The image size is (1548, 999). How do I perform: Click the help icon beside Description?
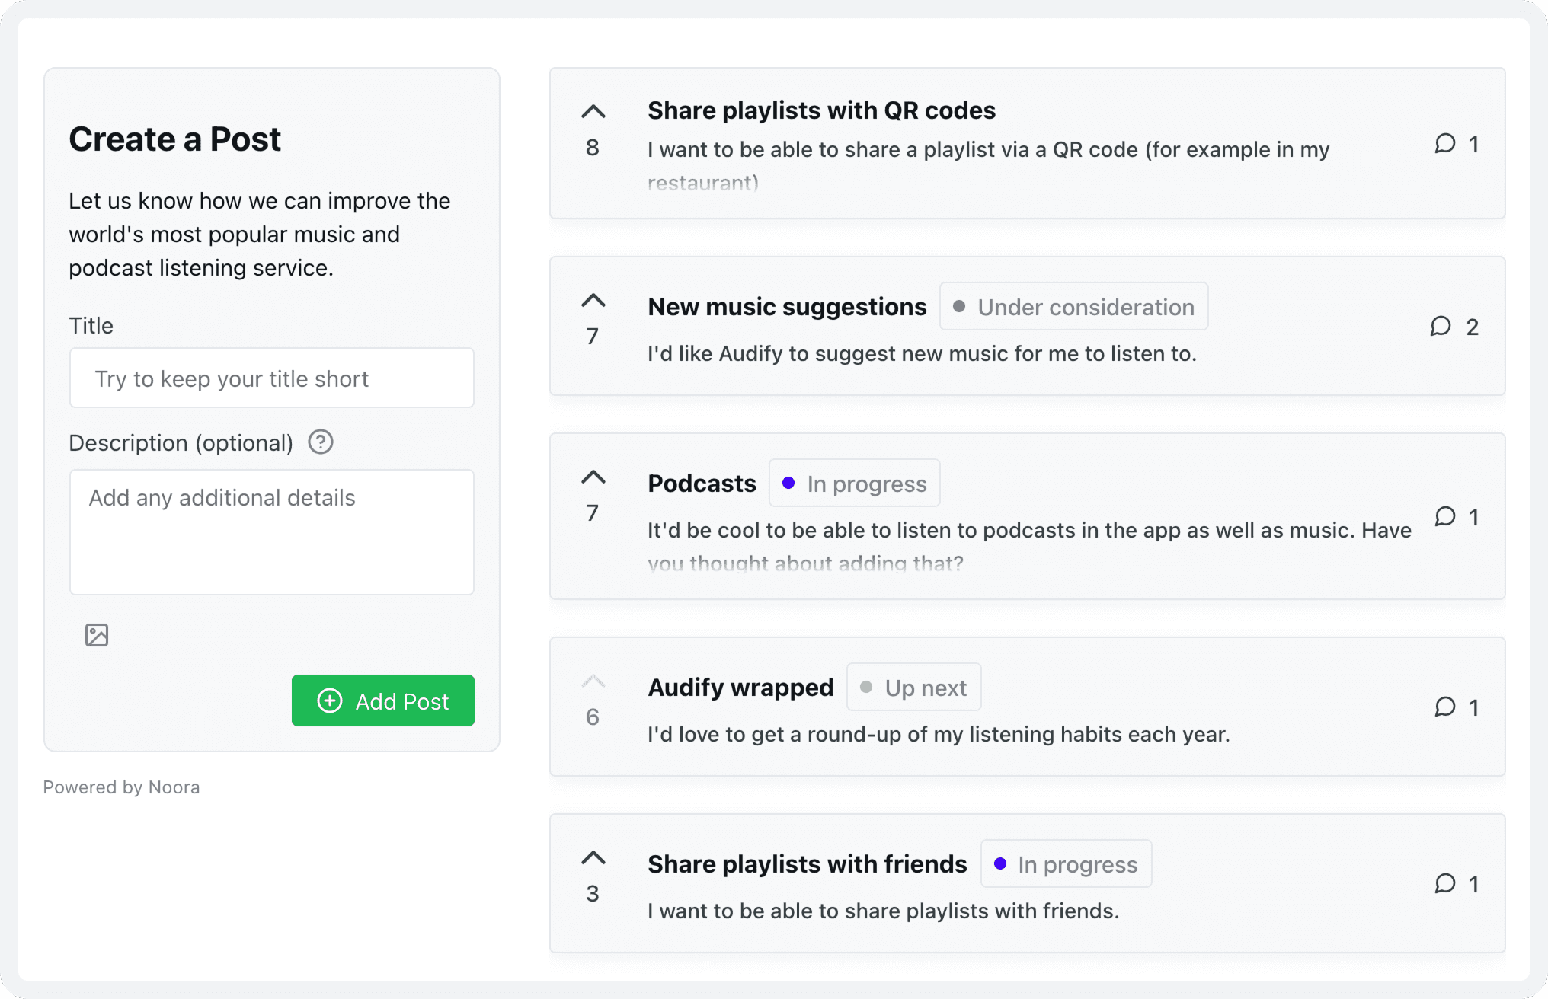tap(320, 442)
